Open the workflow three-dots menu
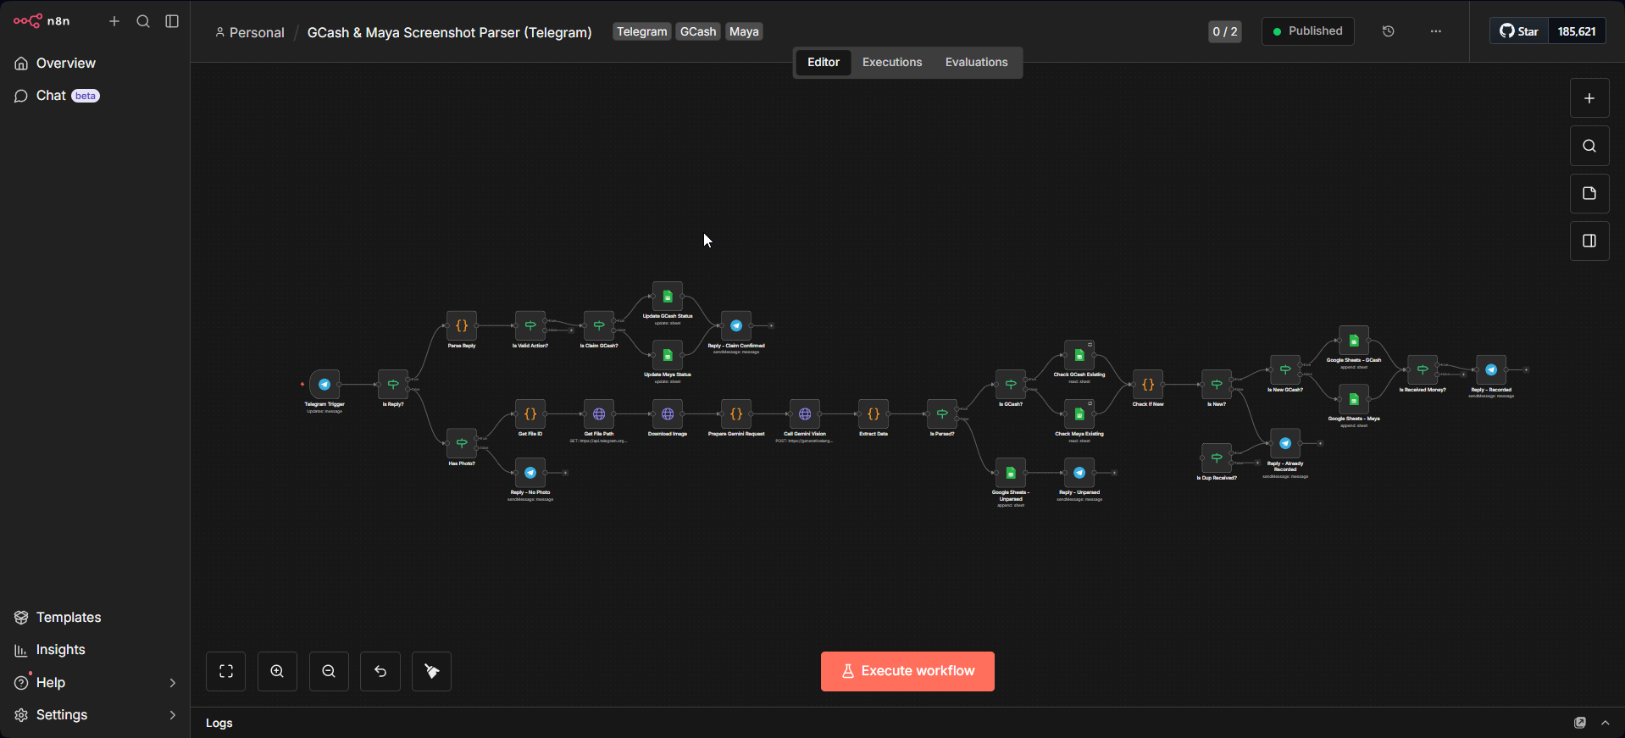 tap(1435, 31)
